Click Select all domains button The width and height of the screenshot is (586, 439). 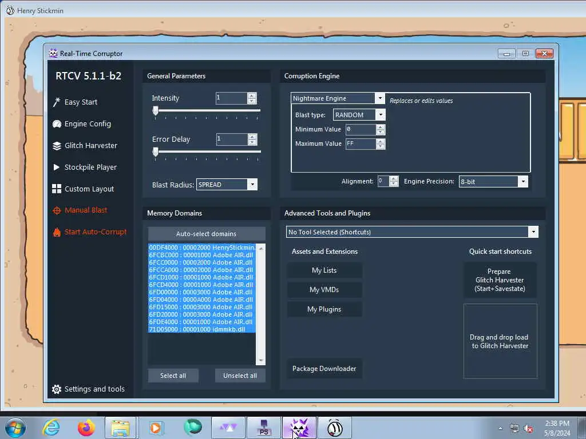coord(173,376)
